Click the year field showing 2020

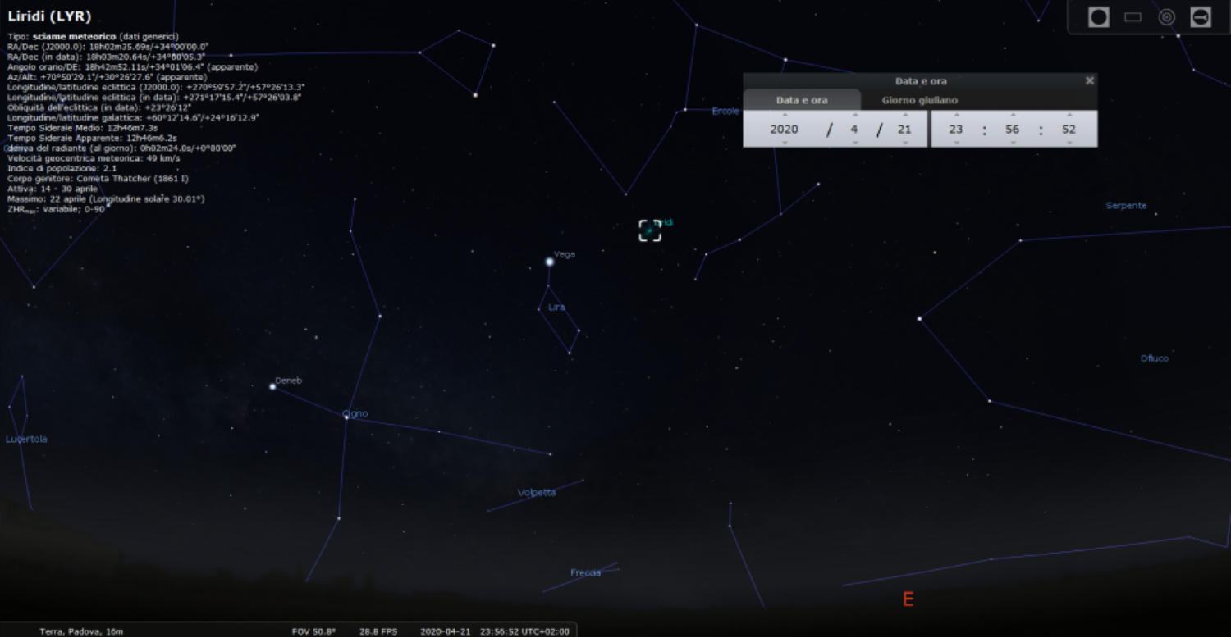(784, 130)
